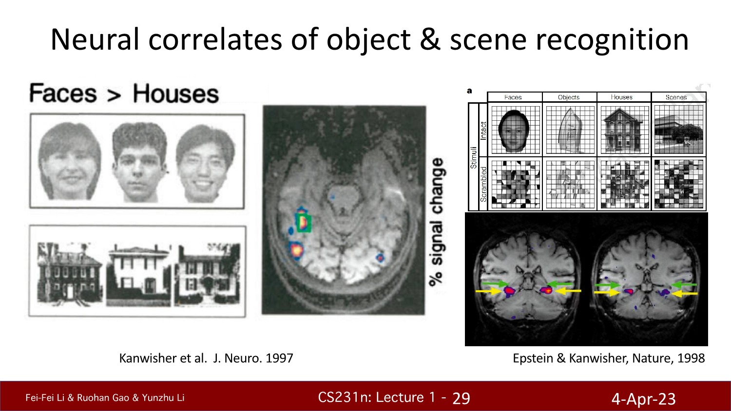
Task: Click the 'Kanwisher et al. J. Neuro. 1997' citation
Action: point(206,358)
